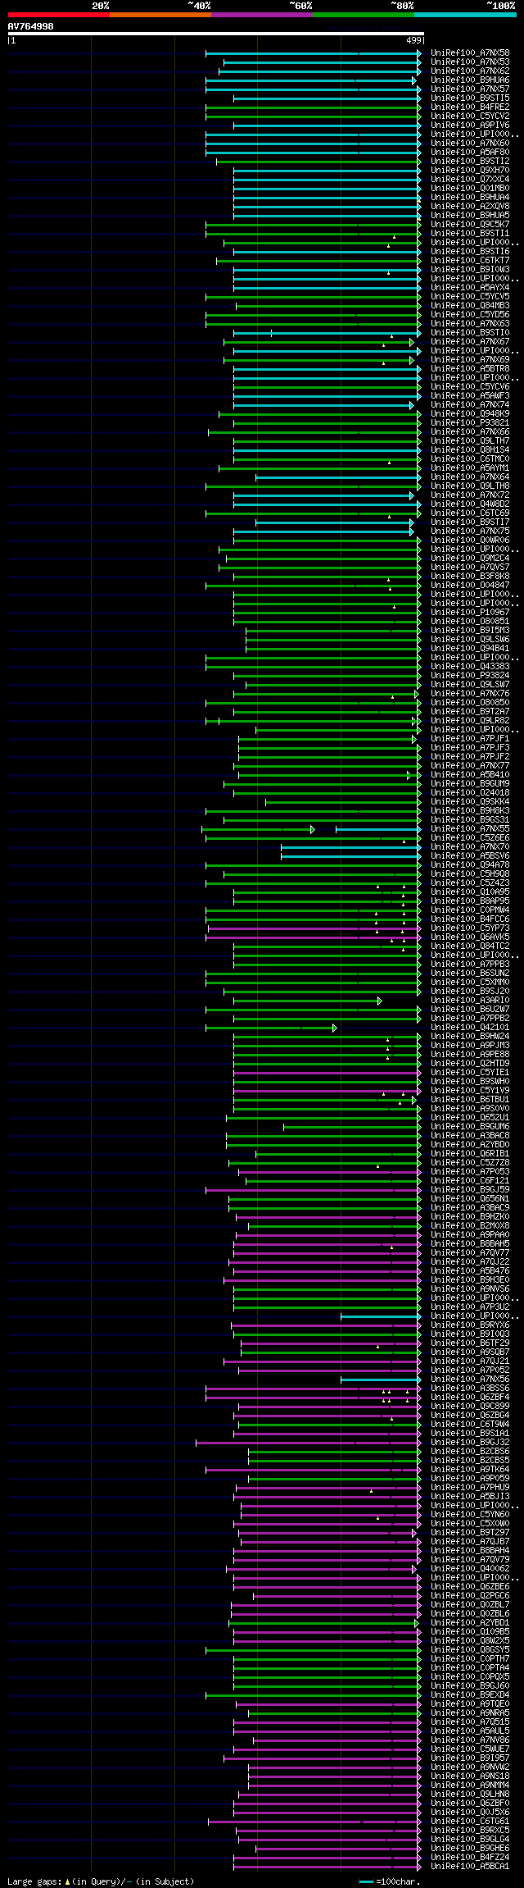Select the UniRef100_B9I0W3 label
The image size is (524, 1888).
(x=470, y=270)
